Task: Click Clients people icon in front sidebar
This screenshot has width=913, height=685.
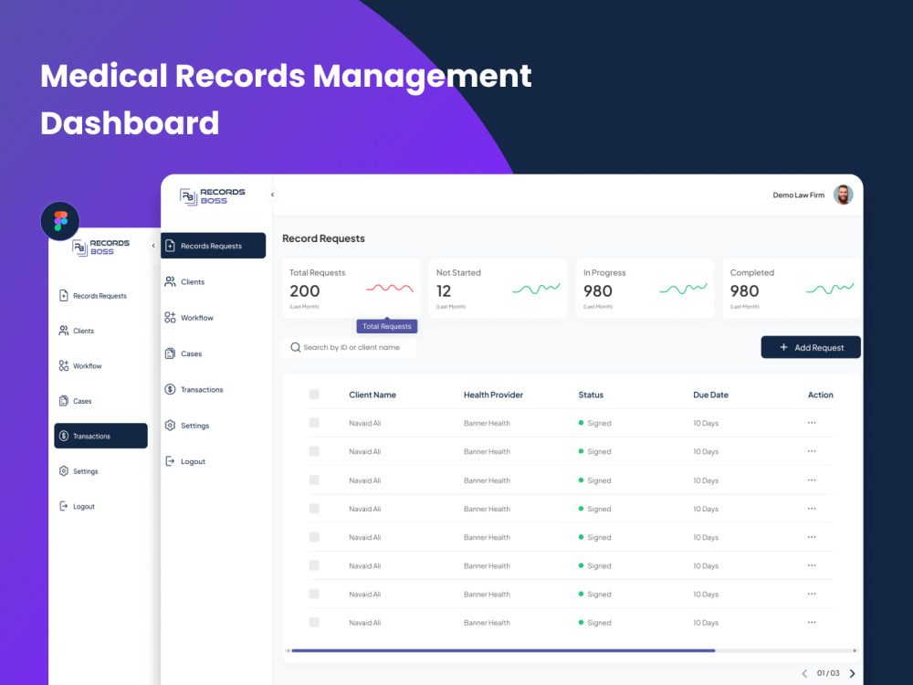Action: [x=170, y=282]
